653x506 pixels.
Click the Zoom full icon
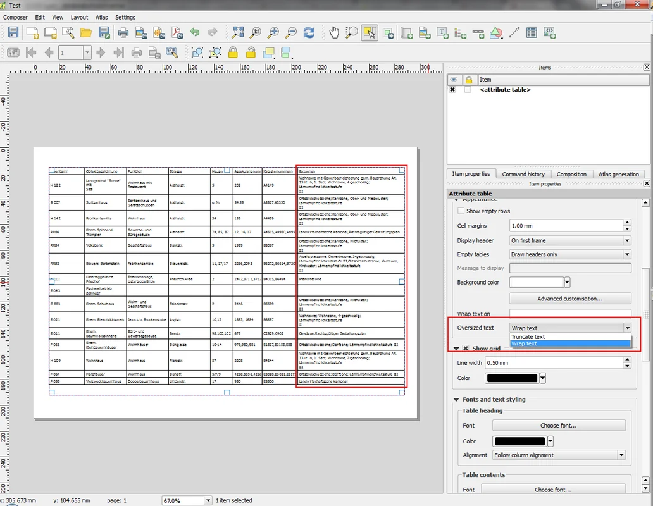tap(239, 32)
